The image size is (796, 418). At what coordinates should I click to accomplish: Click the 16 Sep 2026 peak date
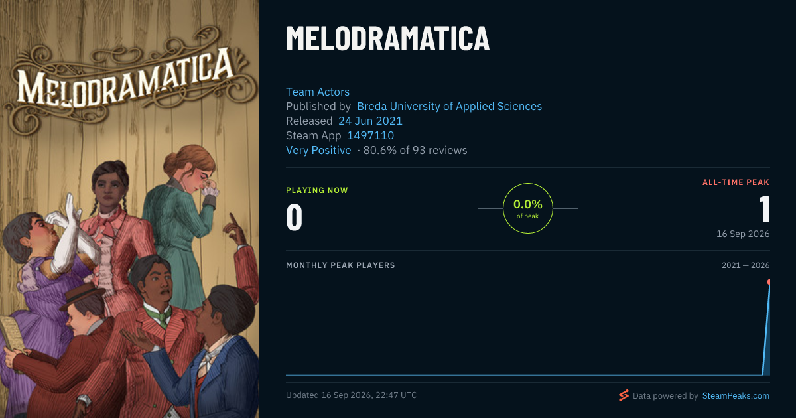743,234
